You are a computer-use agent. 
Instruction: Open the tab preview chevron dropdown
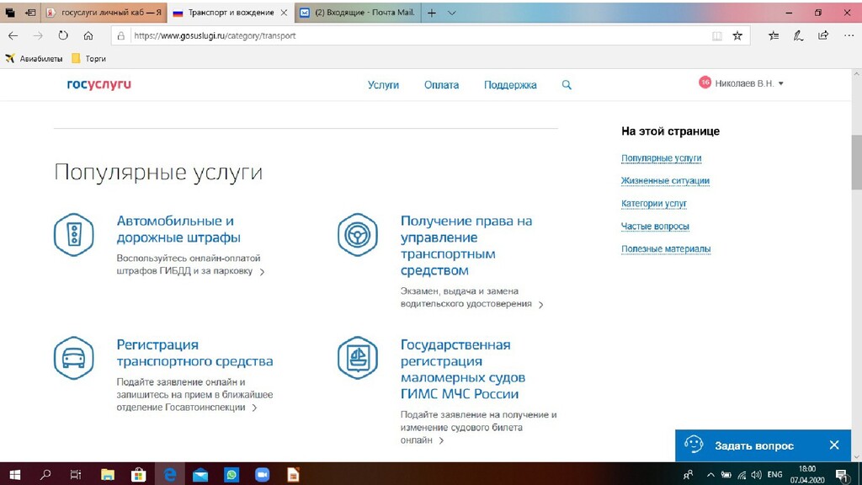point(451,12)
